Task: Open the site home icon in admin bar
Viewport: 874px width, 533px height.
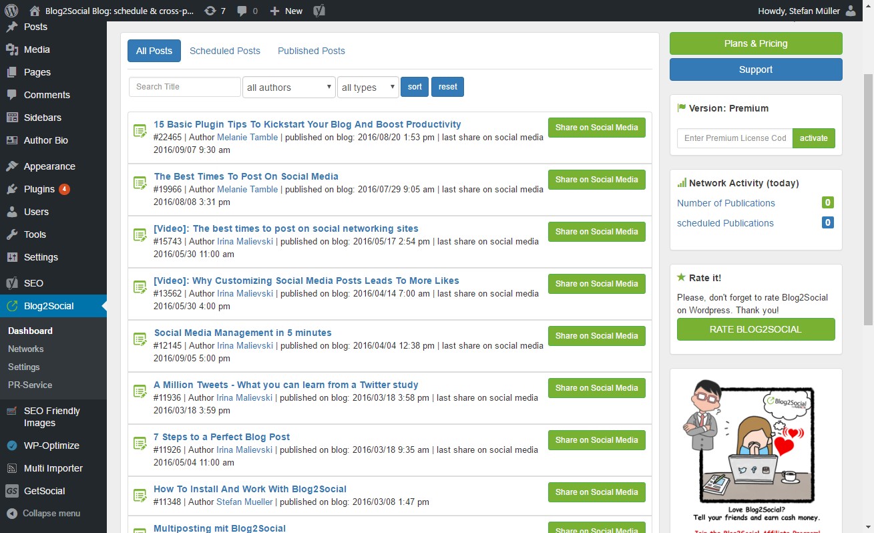Action: [35, 11]
